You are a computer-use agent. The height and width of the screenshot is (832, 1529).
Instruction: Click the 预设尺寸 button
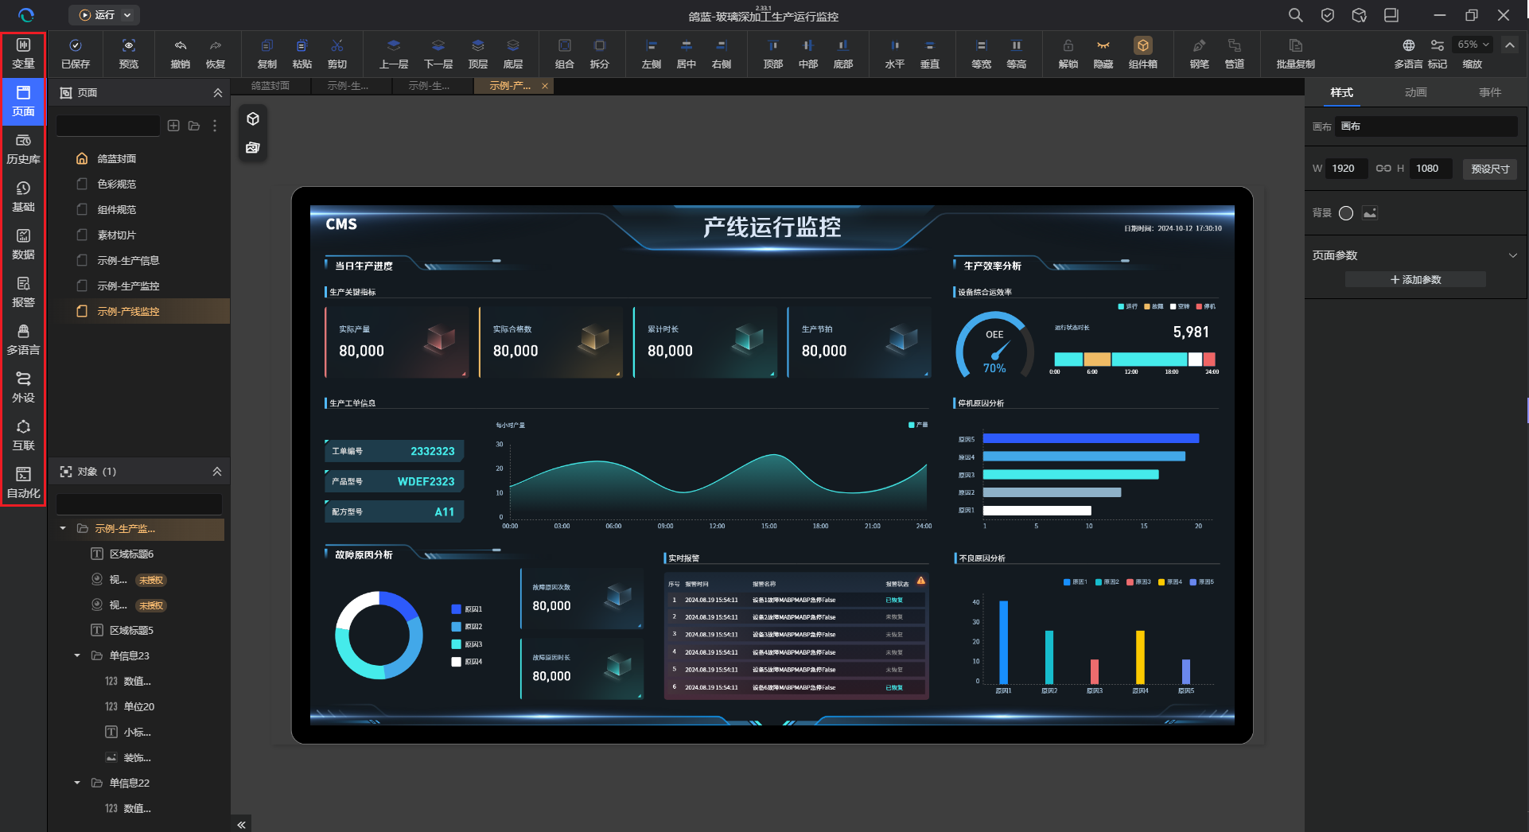click(1489, 169)
